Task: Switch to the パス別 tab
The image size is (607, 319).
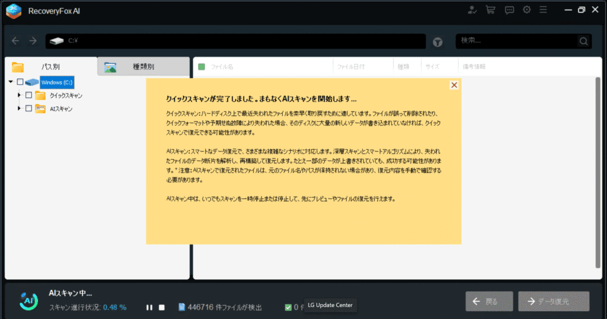Action: coord(51,66)
